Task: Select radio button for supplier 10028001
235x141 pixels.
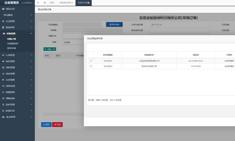Action: click(91, 61)
